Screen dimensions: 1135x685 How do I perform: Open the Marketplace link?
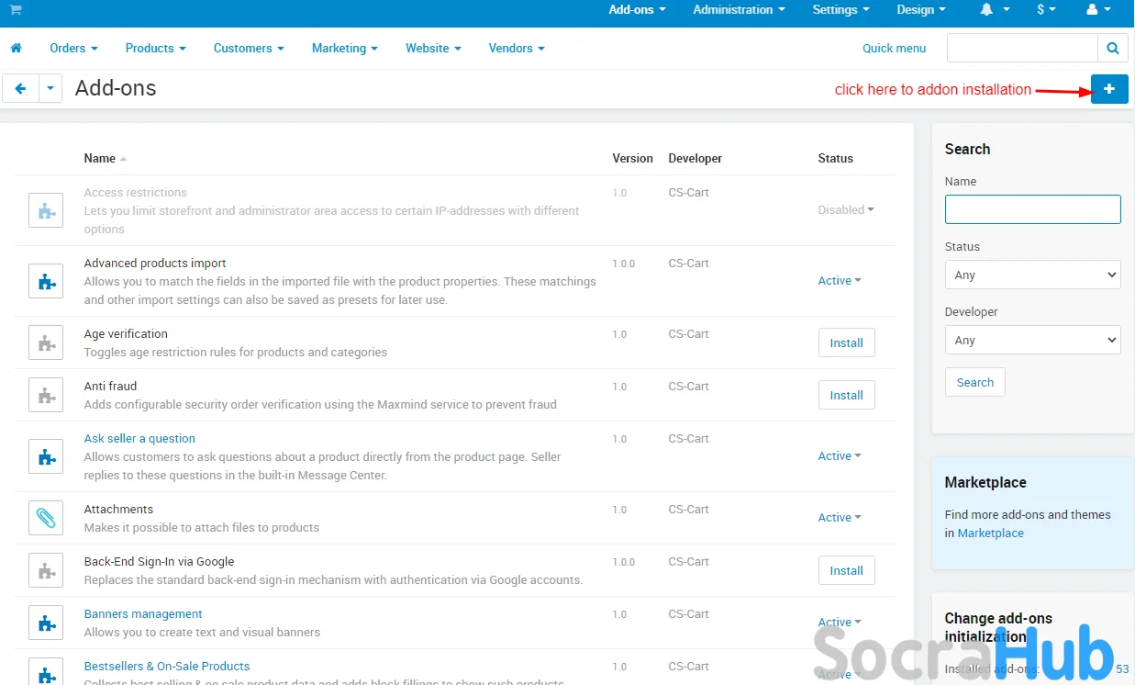[x=990, y=533]
